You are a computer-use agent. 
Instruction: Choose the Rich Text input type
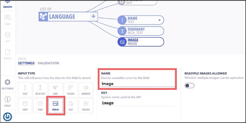(x=40, y=90)
